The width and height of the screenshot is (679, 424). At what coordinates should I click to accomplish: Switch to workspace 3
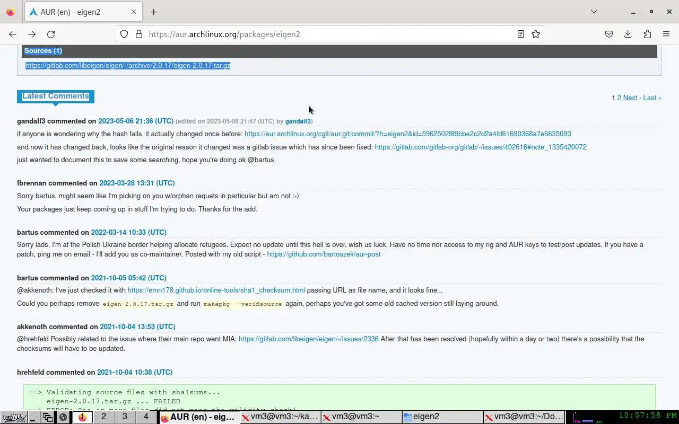(125, 417)
